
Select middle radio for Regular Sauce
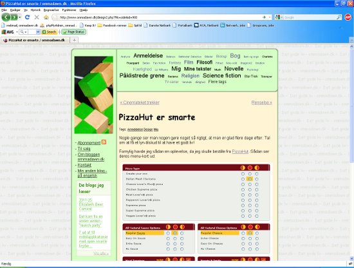tap(174, 233)
